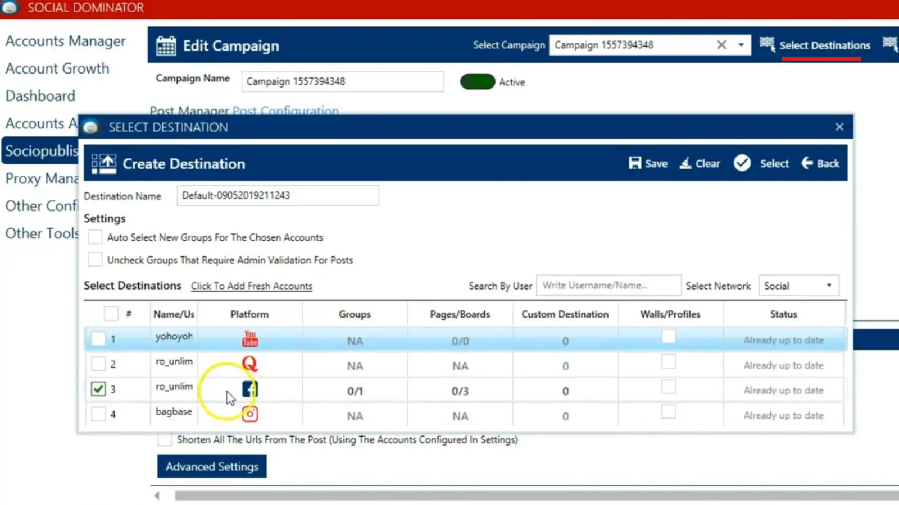
Task: Enable Auto Select New Groups checkbox
Action: (x=96, y=237)
